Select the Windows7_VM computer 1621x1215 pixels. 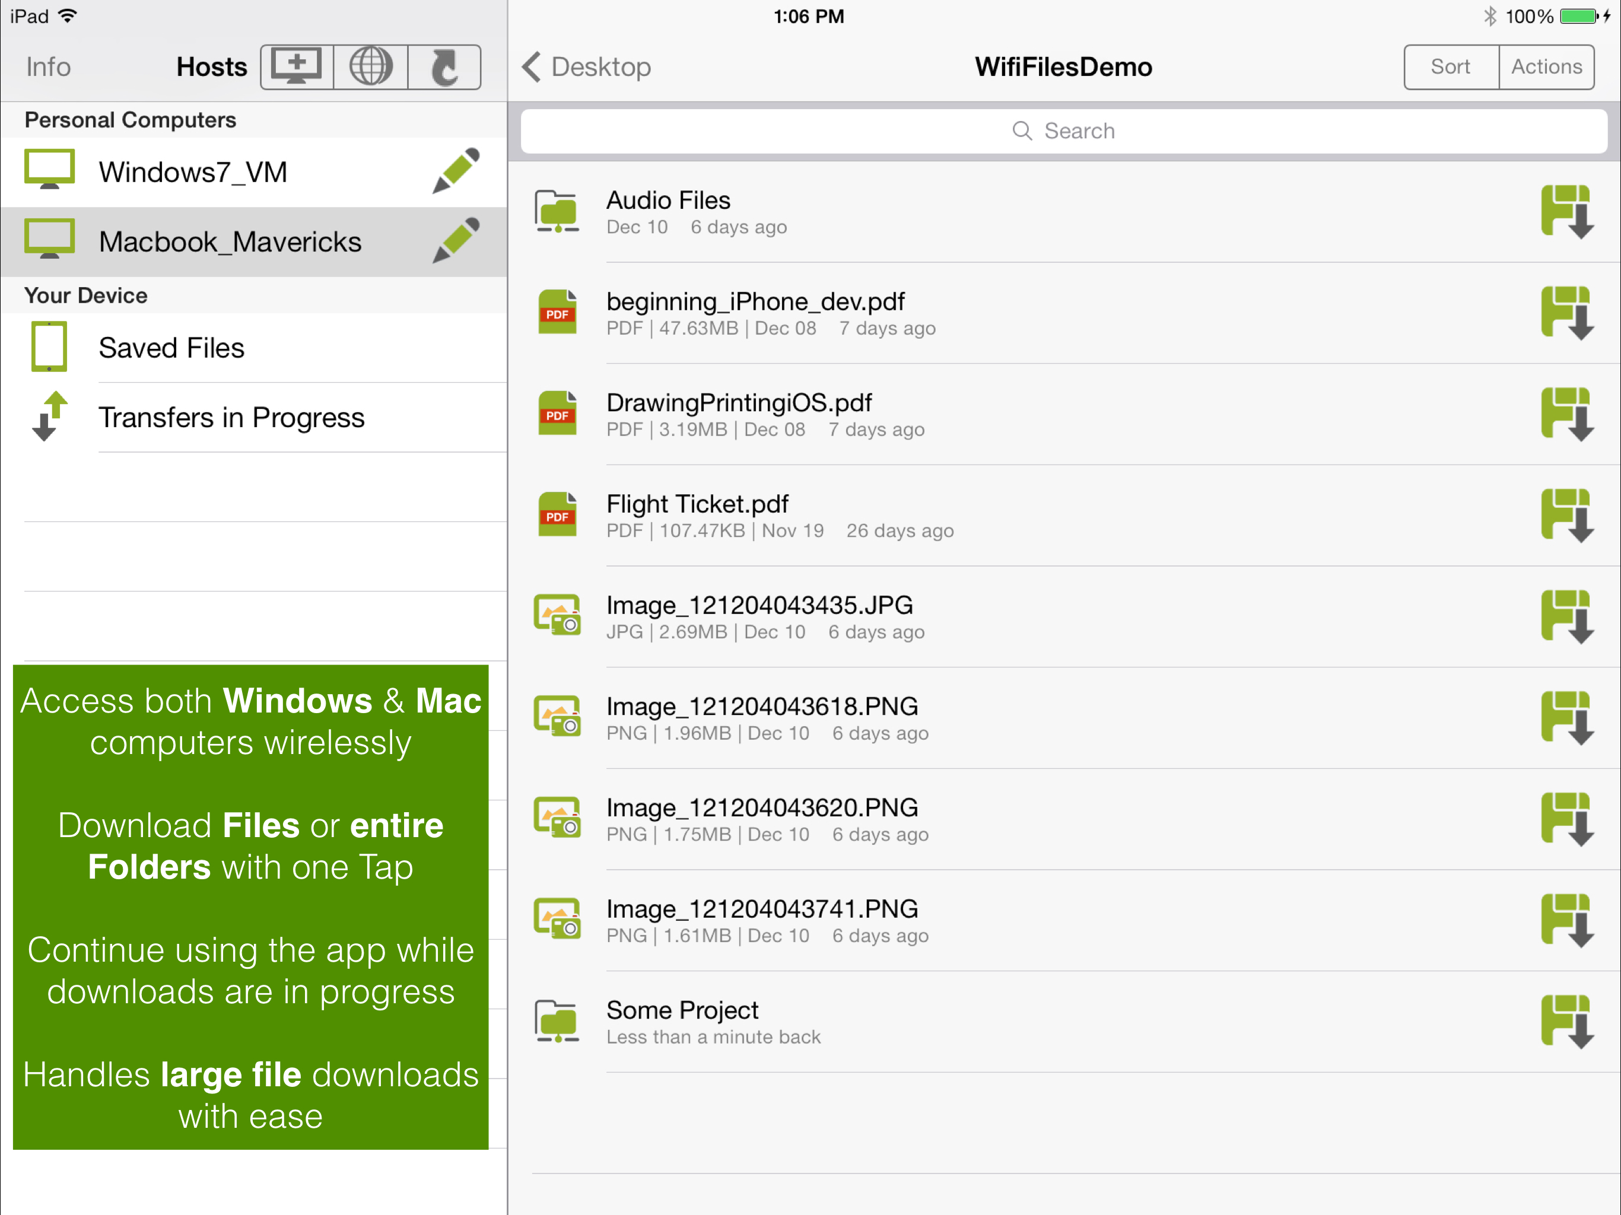[253, 172]
